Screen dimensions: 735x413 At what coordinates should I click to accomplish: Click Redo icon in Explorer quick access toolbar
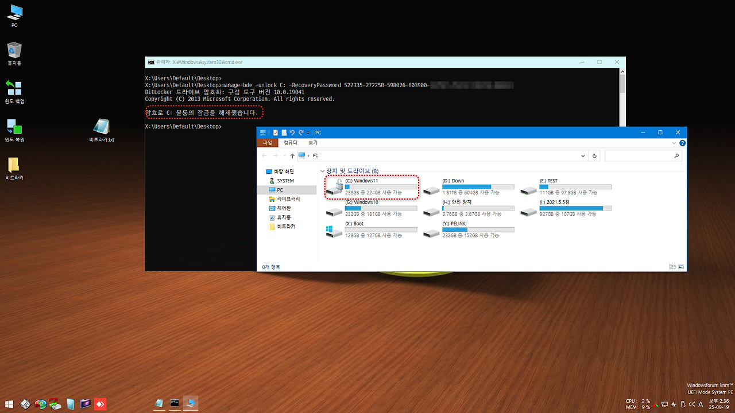[x=300, y=133]
